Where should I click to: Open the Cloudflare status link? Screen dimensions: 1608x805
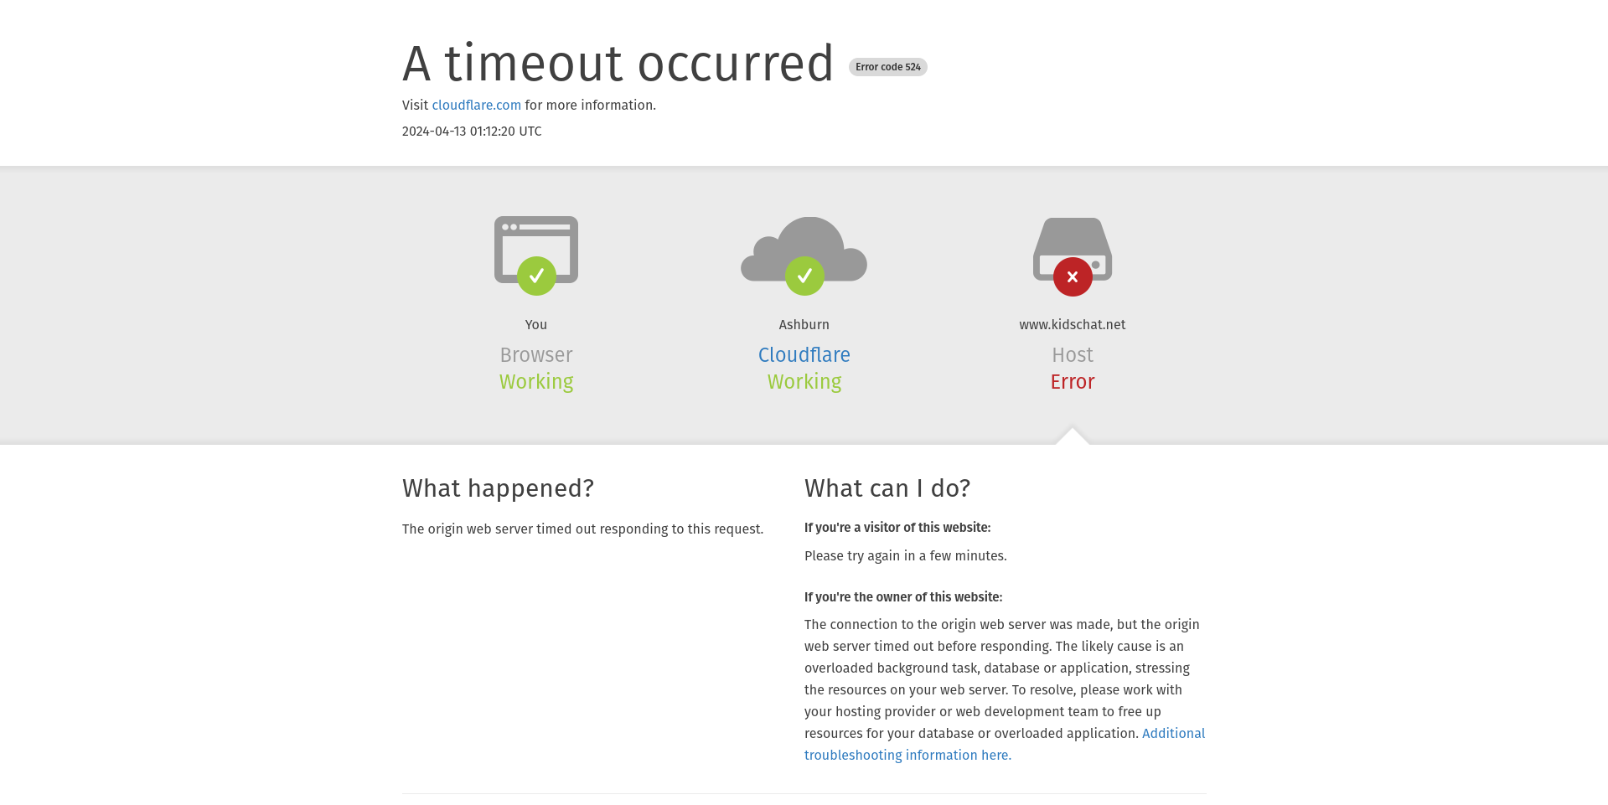point(804,355)
